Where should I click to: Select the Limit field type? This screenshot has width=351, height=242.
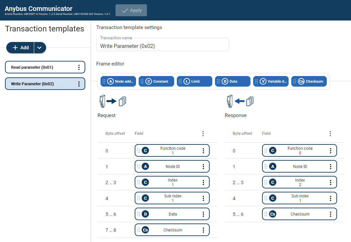point(194,81)
